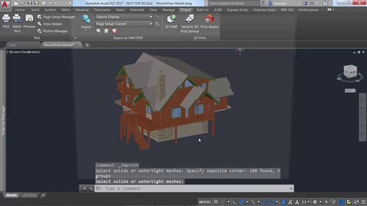The image size is (367, 206).
Task: Click the 3D DWF button
Action: (x=171, y=22)
